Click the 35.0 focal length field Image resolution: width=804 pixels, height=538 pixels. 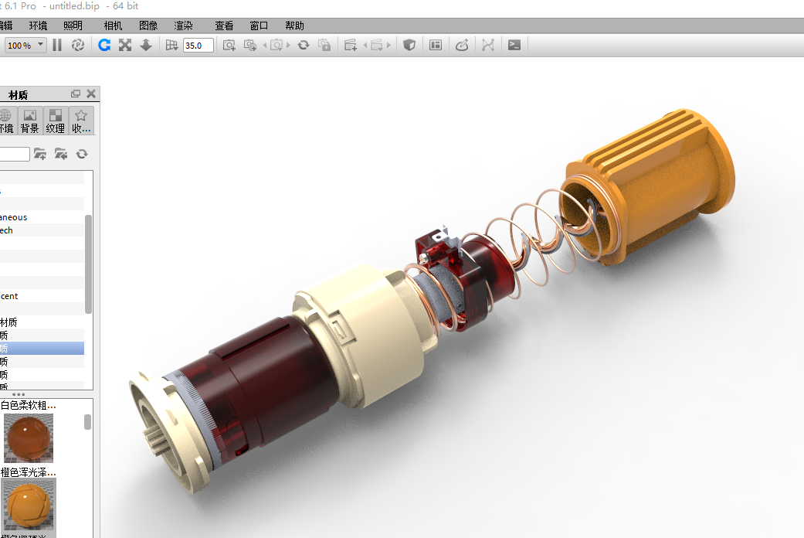pyautogui.click(x=198, y=45)
